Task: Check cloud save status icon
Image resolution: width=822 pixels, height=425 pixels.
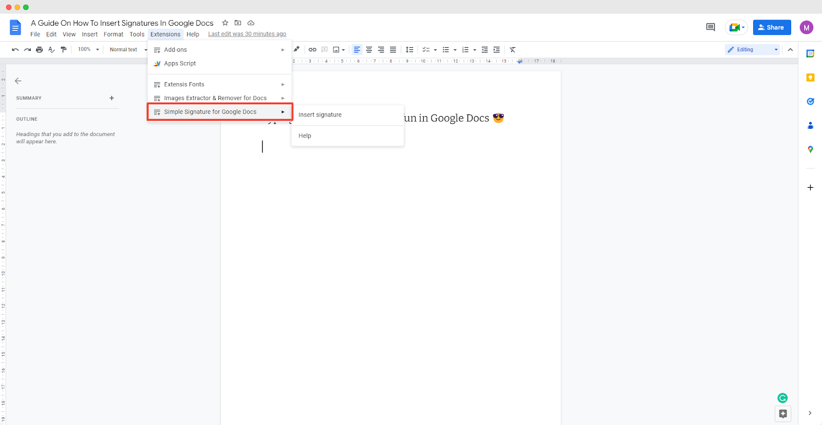Action: [251, 23]
